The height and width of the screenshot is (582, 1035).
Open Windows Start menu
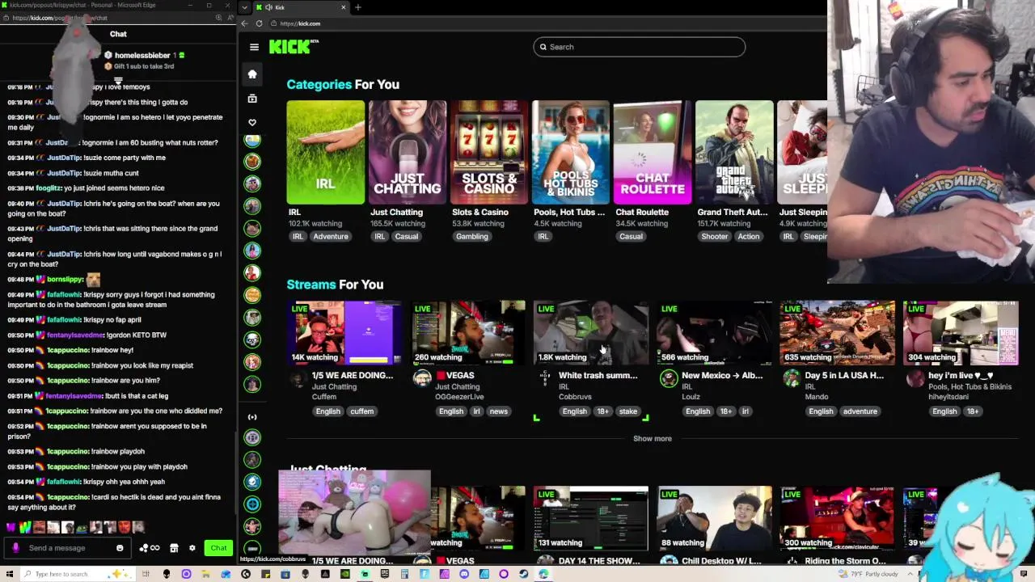coord(11,574)
